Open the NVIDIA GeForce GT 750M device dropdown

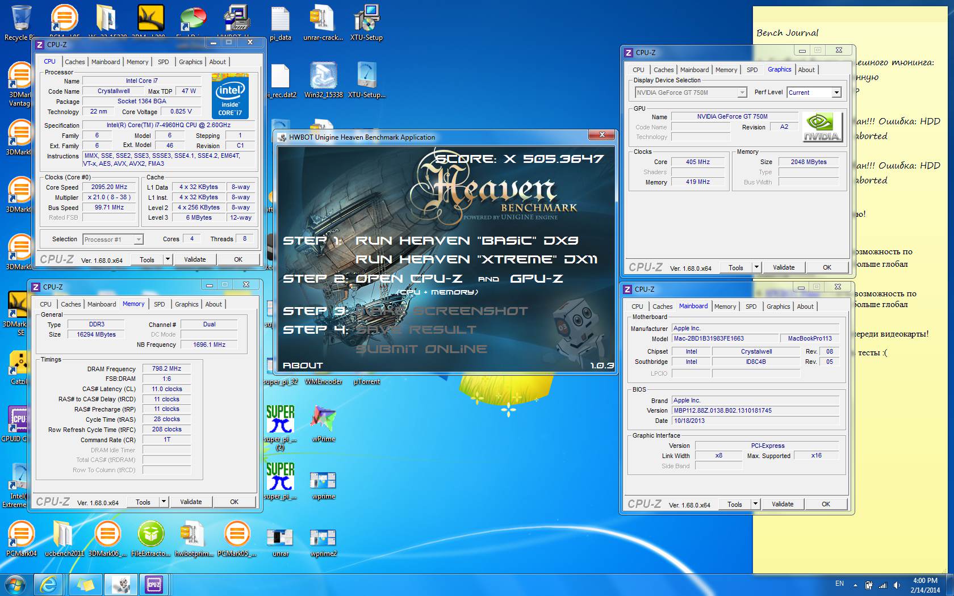pyautogui.click(x=691, y=93)
